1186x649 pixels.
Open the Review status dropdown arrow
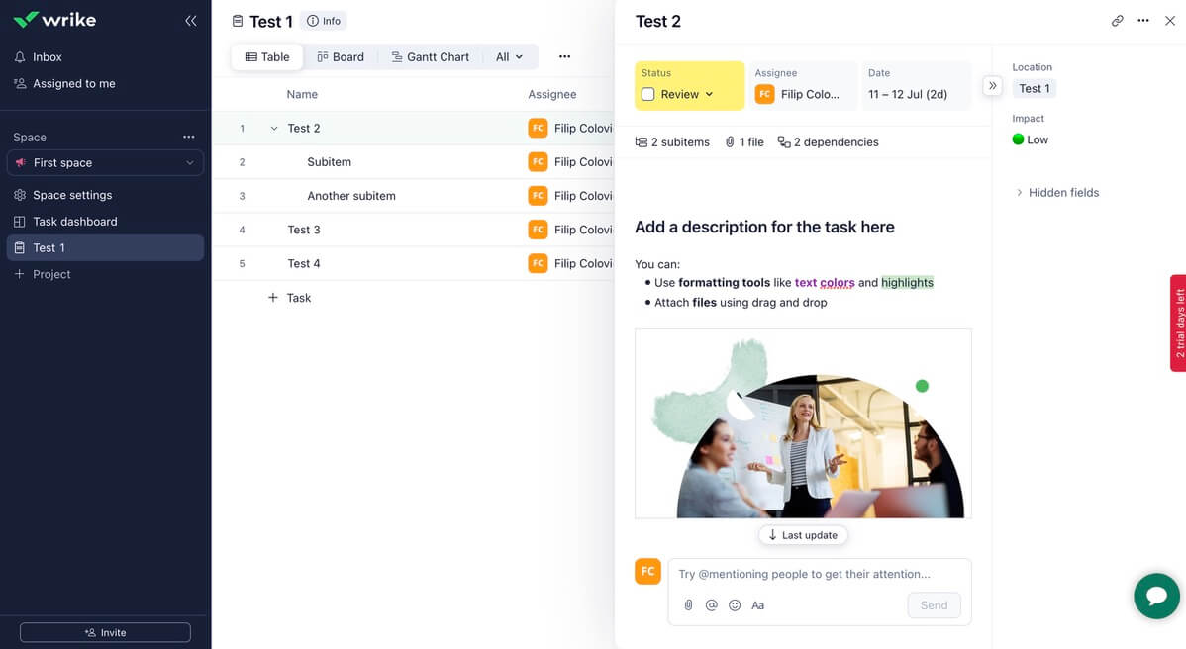(x=710, y=94)
